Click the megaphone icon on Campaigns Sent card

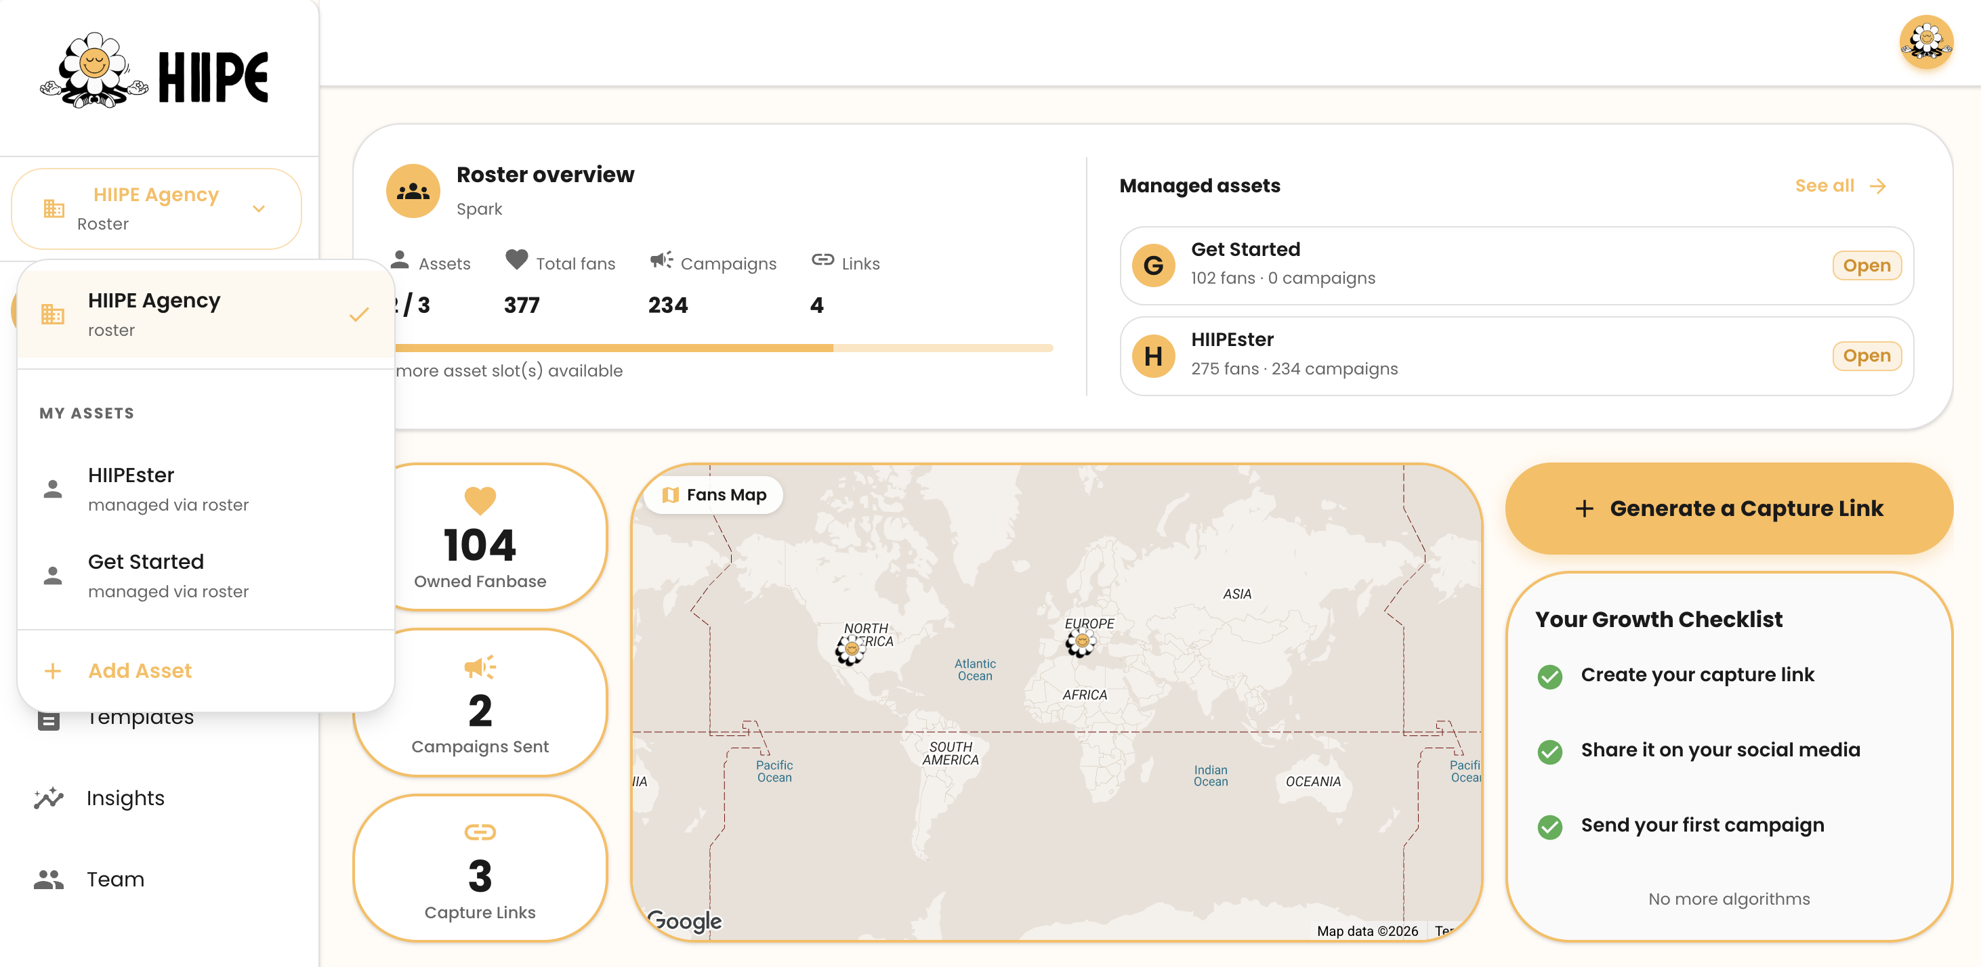click(480, 667)
